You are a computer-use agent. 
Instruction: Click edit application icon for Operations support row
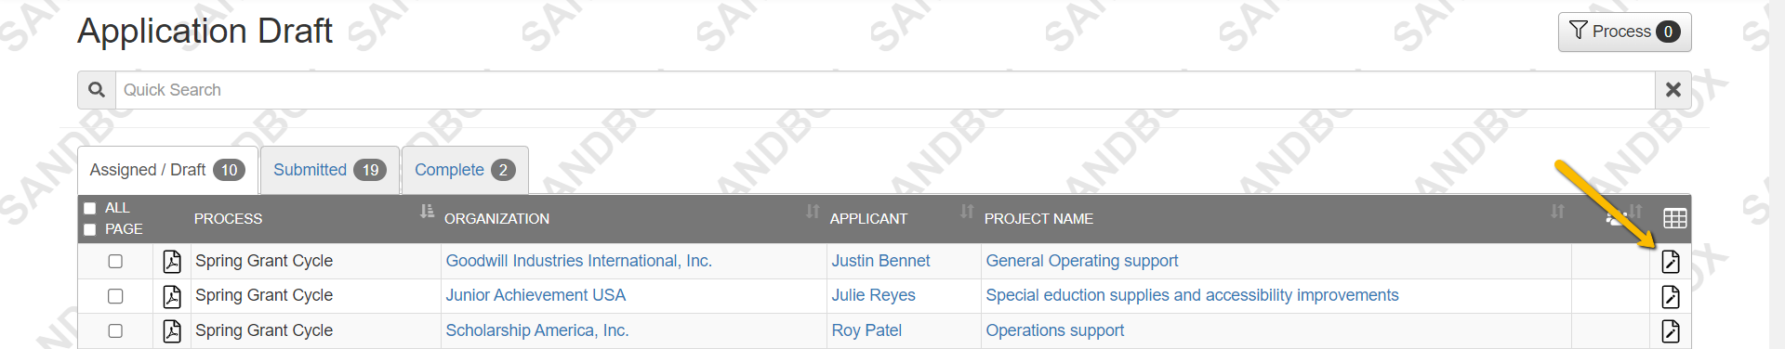point(1671,330)
